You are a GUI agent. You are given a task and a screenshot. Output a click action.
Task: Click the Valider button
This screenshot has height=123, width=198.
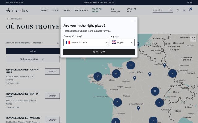click(x=33, y=51)
